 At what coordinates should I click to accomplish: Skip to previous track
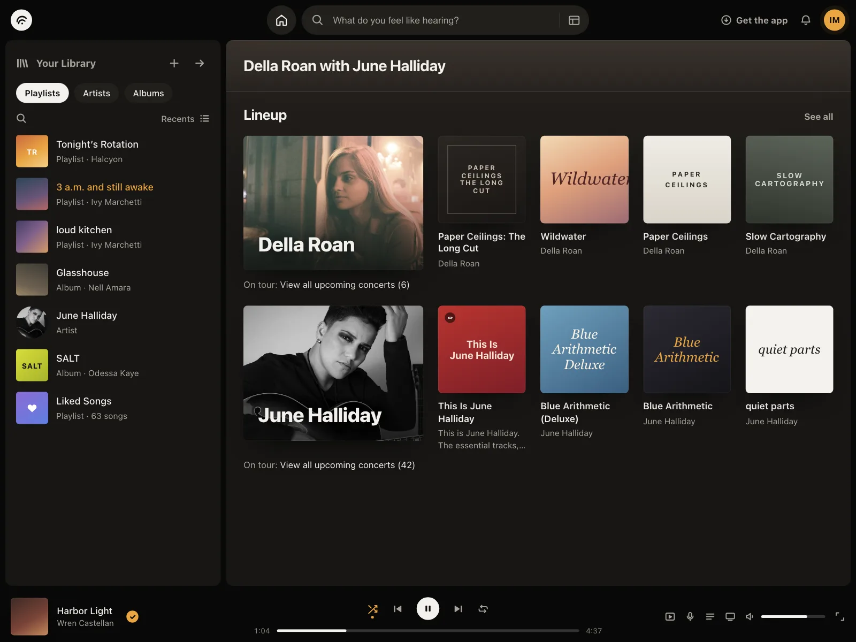coord(398,609)
